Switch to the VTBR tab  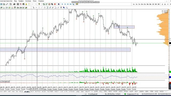pyautogui.click(x=151, y=91)
